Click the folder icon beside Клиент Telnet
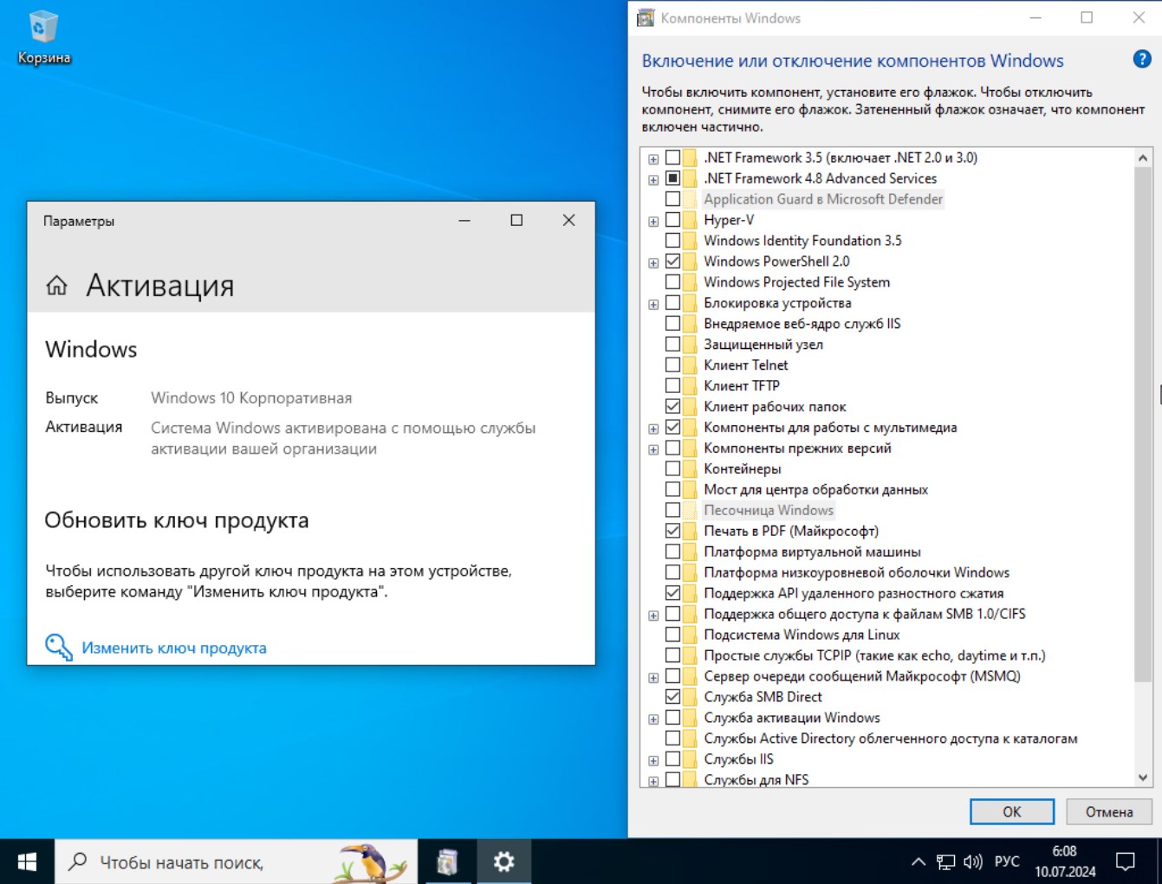 point(690,365)
